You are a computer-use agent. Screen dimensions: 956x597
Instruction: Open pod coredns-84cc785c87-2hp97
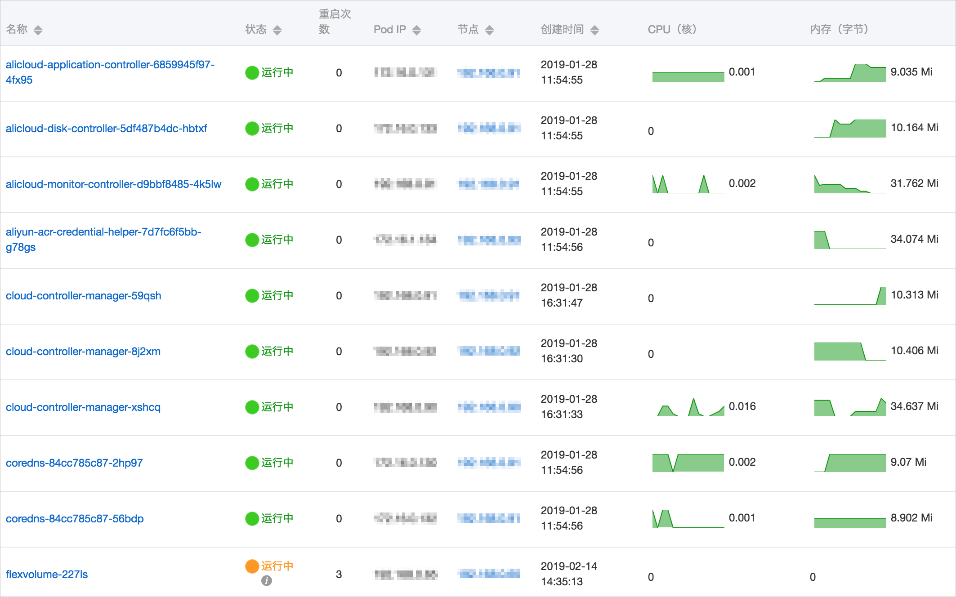tap(74, 463)
